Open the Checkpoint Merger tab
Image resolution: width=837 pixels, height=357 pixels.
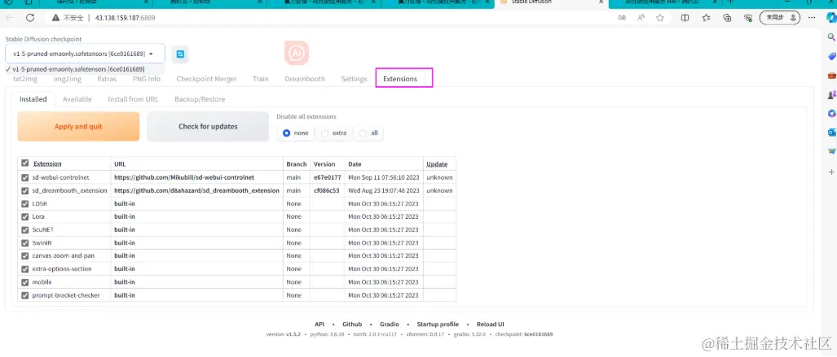coord(206,79)
